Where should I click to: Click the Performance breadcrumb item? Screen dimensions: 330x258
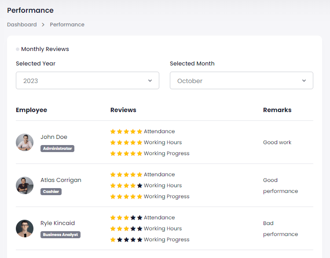[67, 25]
